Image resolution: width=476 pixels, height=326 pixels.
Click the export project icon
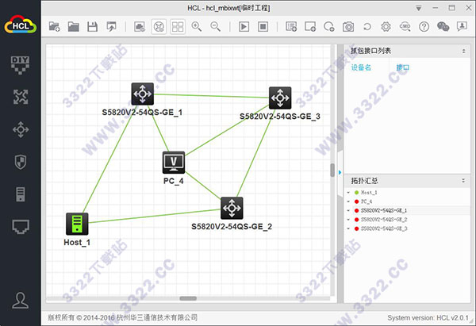click(111, 27)
